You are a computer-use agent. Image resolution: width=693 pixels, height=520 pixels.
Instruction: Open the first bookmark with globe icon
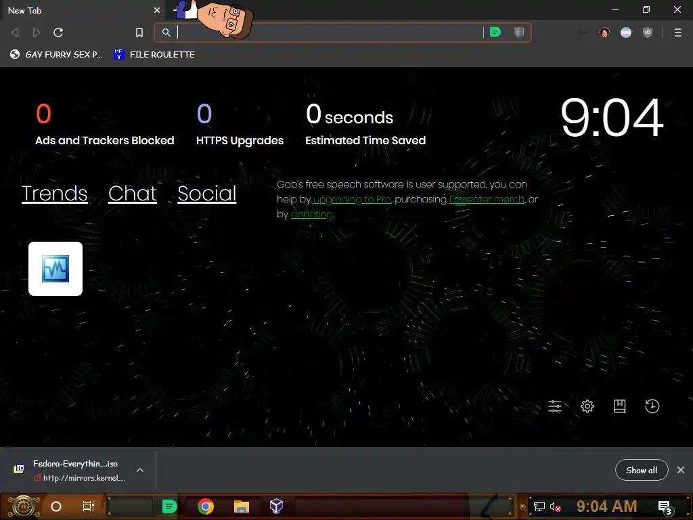point(56,54)
